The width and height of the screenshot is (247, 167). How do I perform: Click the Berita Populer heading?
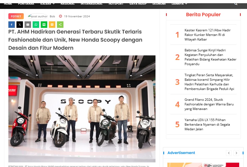click(x=203, y=15)
